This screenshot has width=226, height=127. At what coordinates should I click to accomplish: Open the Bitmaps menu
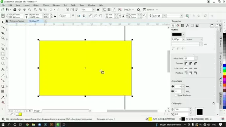coord(56,5)
